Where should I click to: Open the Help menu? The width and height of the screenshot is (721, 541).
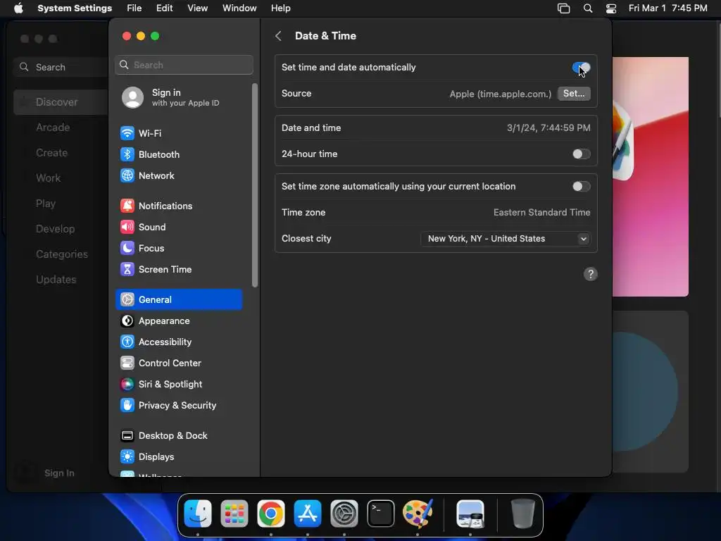(x=280, y=8)
